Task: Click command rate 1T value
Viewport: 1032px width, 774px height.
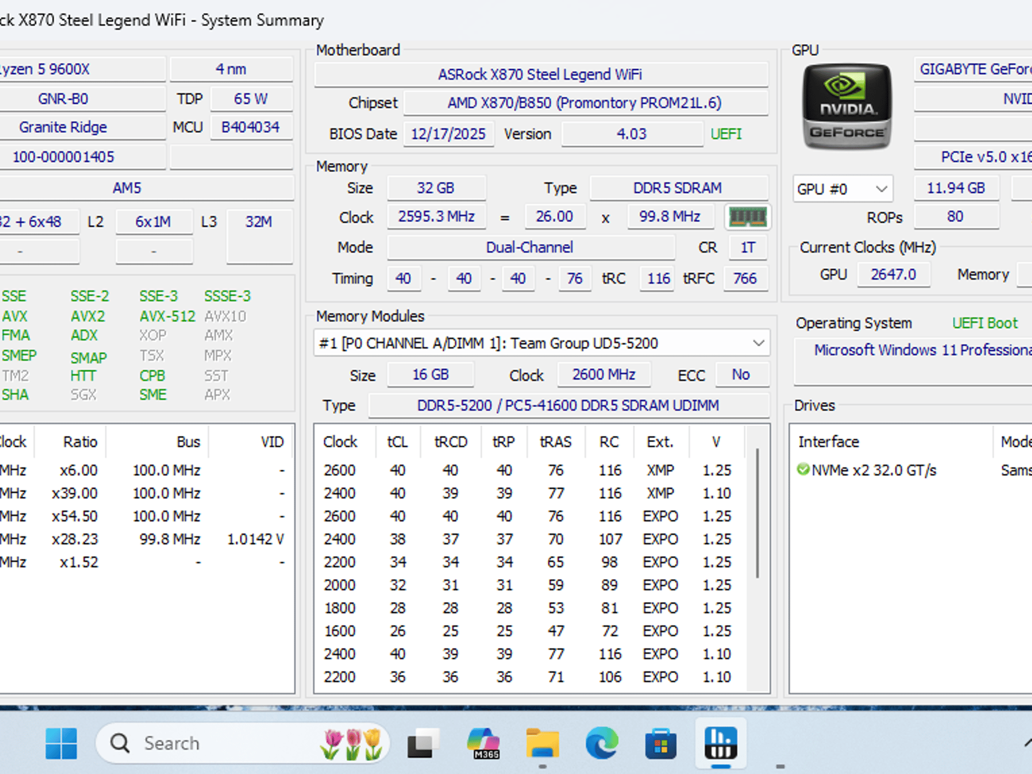Action: click(x=748, y=247)
